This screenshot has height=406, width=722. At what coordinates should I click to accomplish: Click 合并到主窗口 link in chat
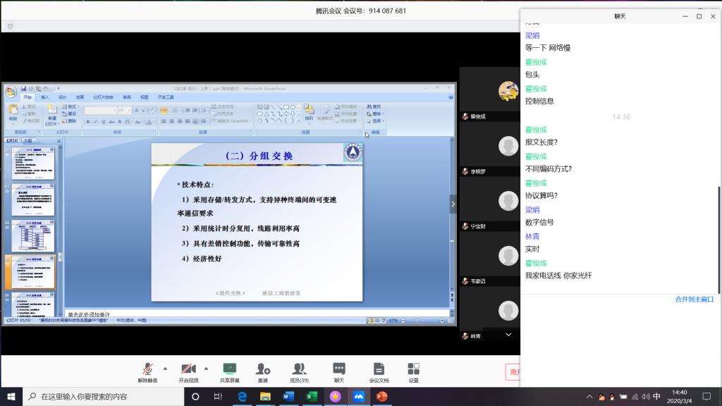pos(694,299)
